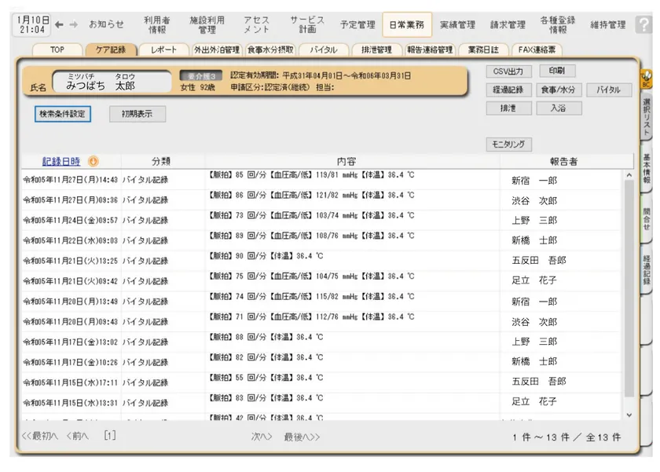Viewport: 660px width, 472px height.
Task: Click the vertical scrollbar of the record list
Action: pyautogui.click(x=628, y=291)
